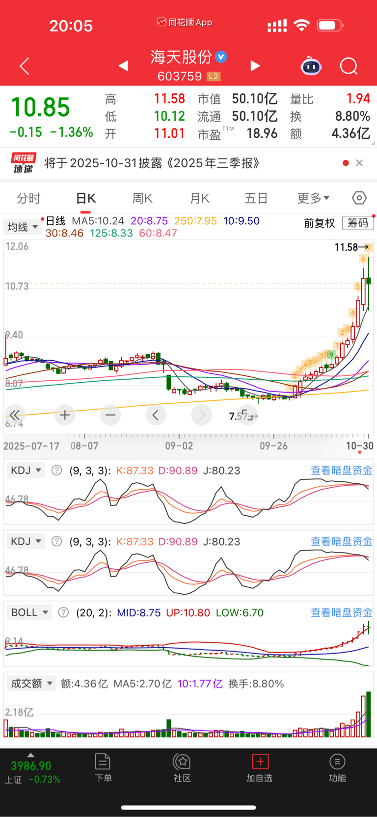
Task: Tap the 11.58 high price marker
Action: (346, 247)
